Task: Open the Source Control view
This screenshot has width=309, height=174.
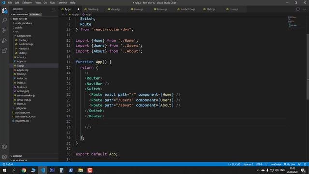Action: pyautogui.click(x=4, y=30)
